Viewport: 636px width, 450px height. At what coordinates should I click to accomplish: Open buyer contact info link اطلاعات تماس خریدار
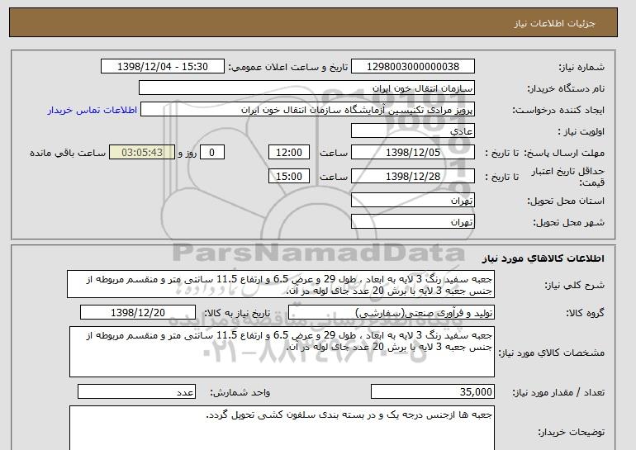pyautogui.click(x=92, y=110)
